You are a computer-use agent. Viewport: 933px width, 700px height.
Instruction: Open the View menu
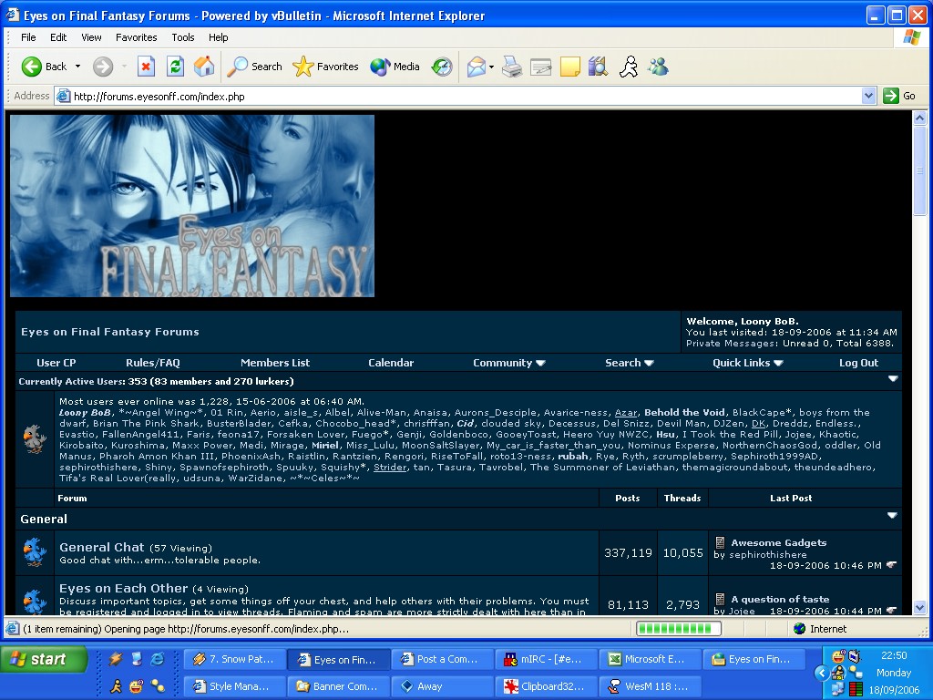91,37
